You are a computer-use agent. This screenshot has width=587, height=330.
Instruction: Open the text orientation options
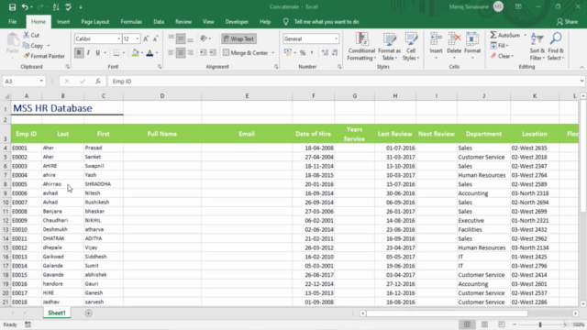click(x=205, y=38)
